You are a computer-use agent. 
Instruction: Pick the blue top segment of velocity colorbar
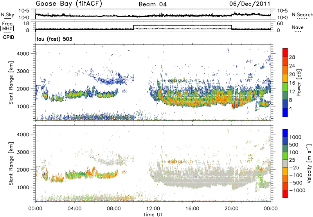point(285,133)
